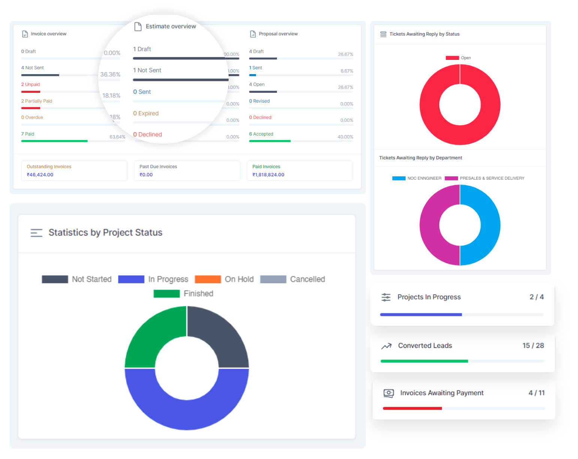View 4 Draft in Proposal overview
Viewport: 578px width, 459px height.
pyautogui.click(x=256, y=51)
